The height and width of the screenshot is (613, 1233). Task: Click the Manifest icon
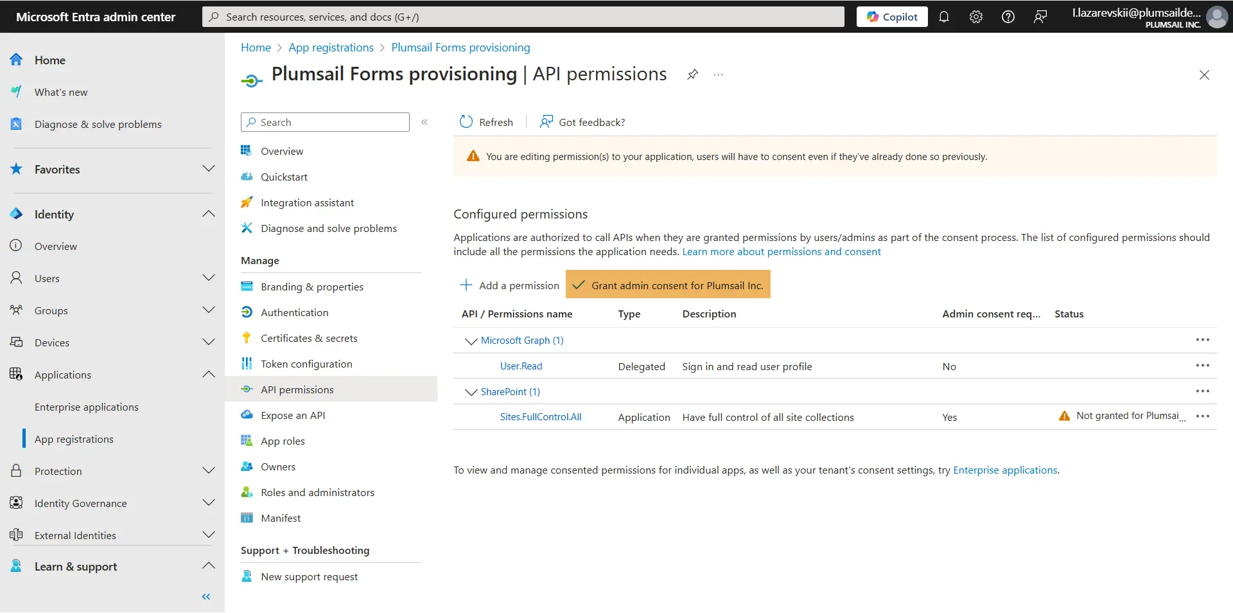pos(247,518)
